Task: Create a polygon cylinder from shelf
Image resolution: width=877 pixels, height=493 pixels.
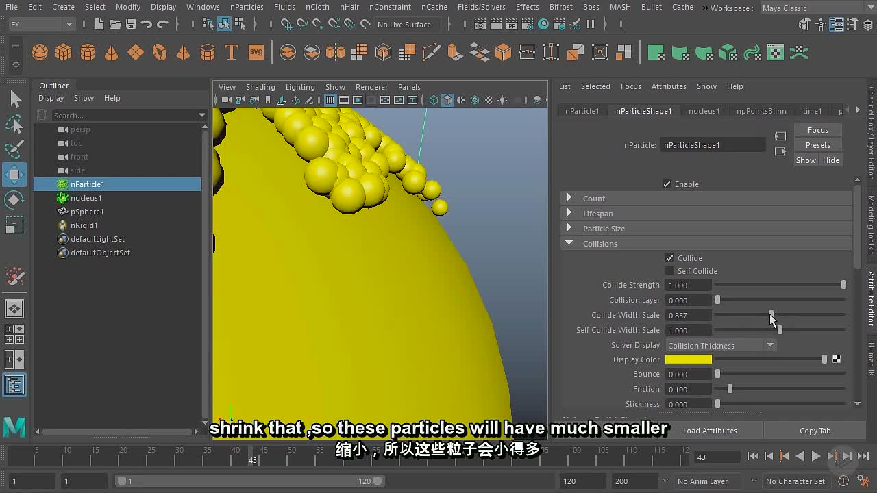Action: point(88,52)
